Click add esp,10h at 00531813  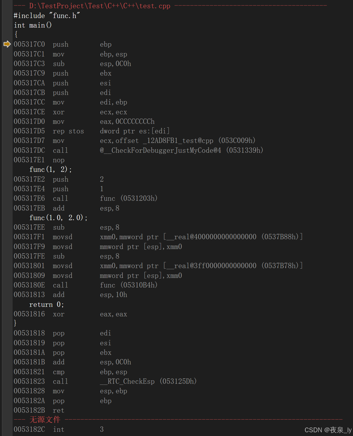pos(70,295)
